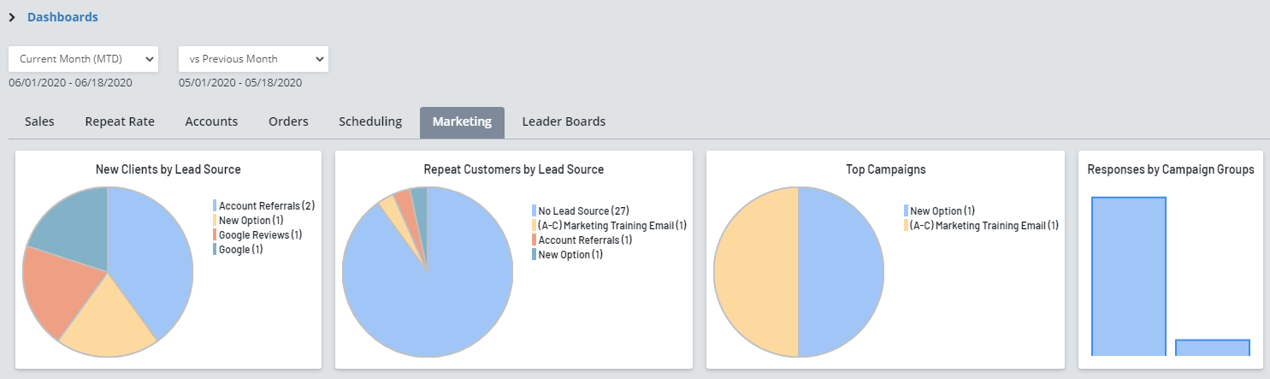Click the short bar in Campaign Groups chart
The image size is (1270, 379).
[x=1213, y=347]
